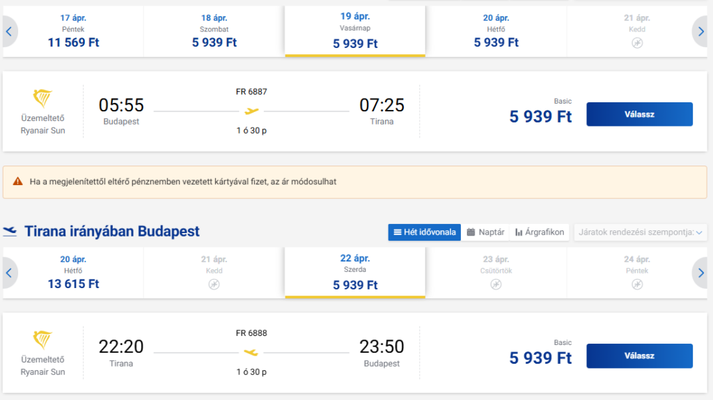Viewport: 713px width, 400px height.
Task: Click left arrow on return date carousel
Action: (x=9, y=273)
